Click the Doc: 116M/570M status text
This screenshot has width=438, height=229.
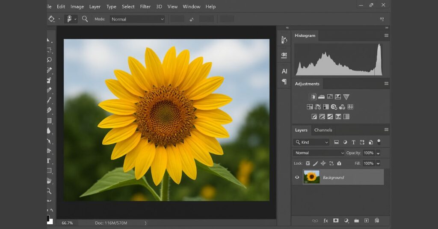click(111, 223)
